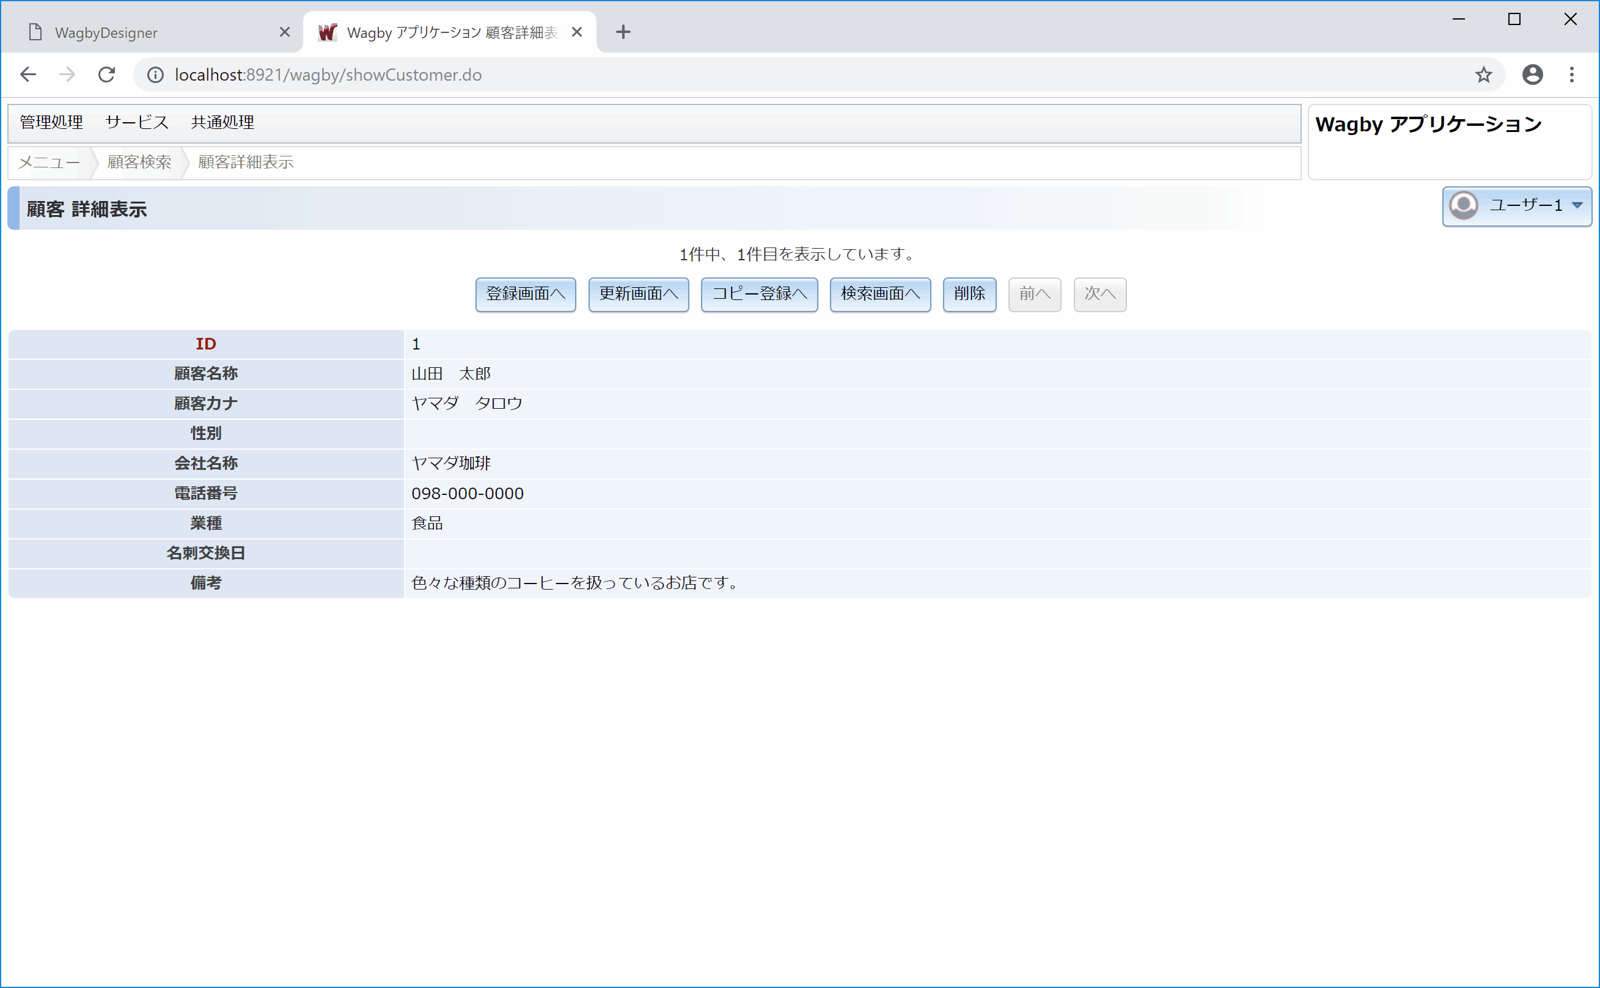This screenshot has height=988, width=1600.
Task: Click the 検索画面へ button
Action: coord(881,294)
